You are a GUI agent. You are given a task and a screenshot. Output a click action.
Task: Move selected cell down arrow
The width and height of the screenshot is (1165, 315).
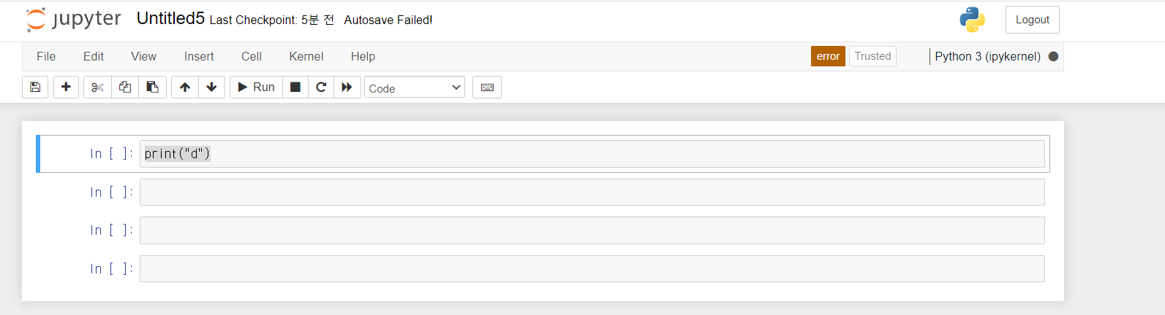tap(211, 87)
